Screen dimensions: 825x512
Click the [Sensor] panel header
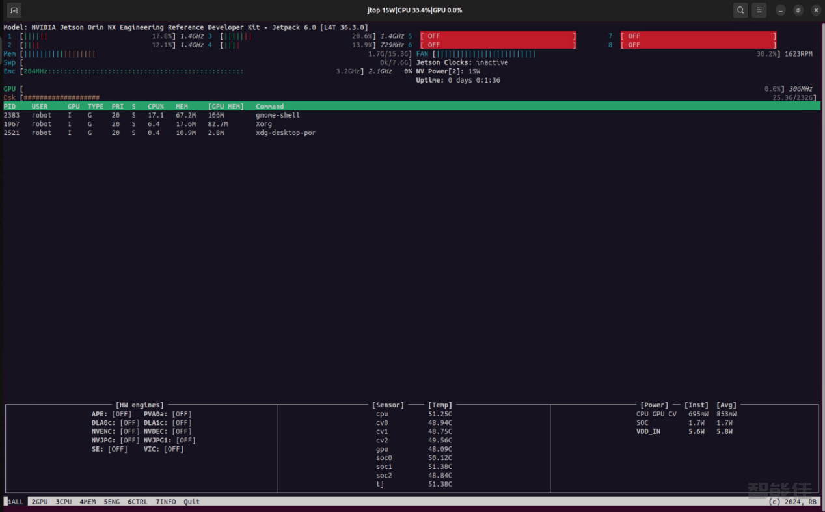[x=388, y=405]
